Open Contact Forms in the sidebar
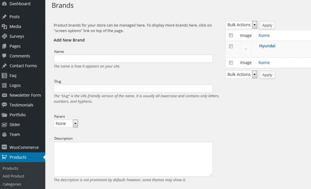 coord(22,66)
